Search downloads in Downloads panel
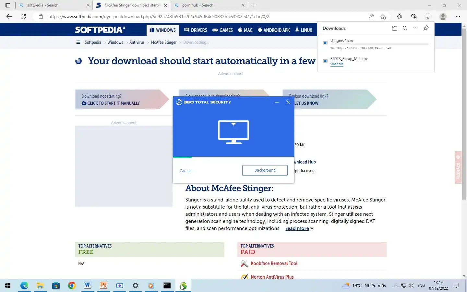The image size is (467, 292). (405, 28)
